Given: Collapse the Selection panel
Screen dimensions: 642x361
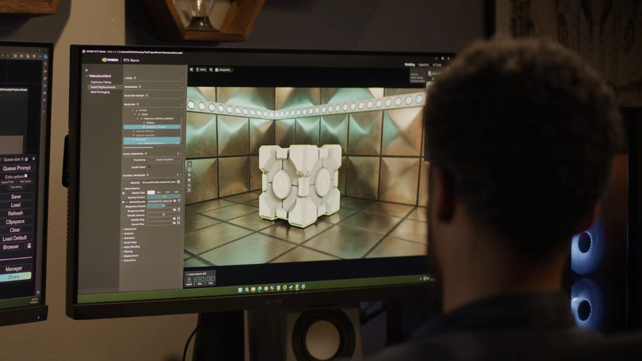Looking at the screenshot, I should click(182, 105).
